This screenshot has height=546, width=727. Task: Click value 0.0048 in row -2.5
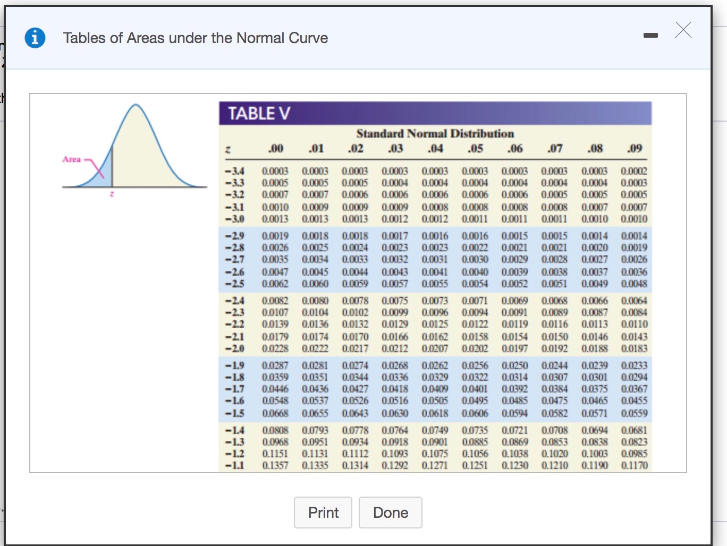(635, 284)
